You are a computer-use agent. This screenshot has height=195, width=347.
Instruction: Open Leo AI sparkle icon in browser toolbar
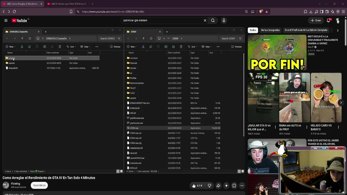coord(333,12)
